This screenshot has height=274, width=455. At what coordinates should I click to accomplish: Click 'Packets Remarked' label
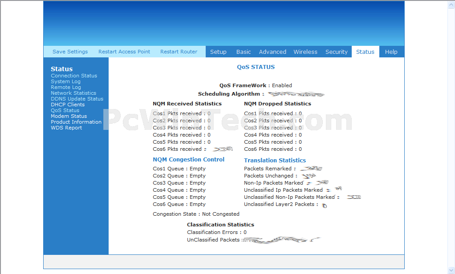point(268,169)
